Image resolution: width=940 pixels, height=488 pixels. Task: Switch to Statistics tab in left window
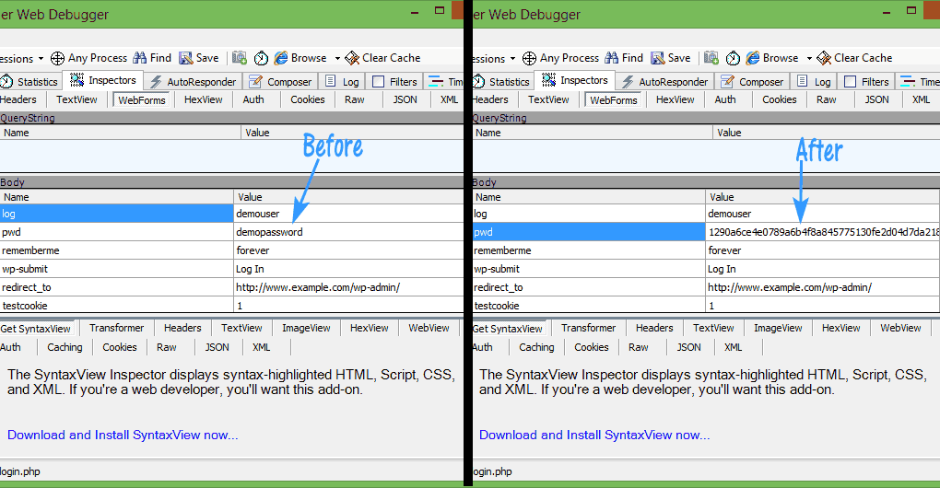30,81
